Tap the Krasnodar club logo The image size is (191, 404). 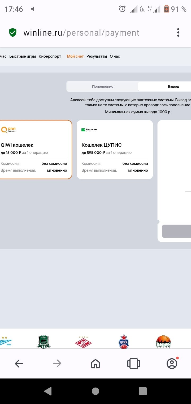44,342
